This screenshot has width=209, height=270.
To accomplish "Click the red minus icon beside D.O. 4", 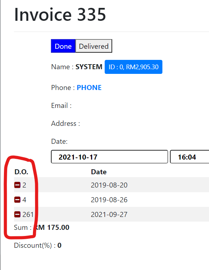I will [x=17, y=200].
